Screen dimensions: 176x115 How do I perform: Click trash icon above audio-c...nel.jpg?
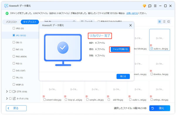(129, 96)
